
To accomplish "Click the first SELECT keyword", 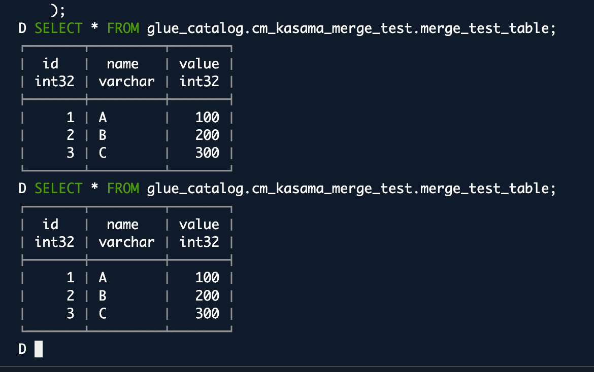I will point(59,28).
